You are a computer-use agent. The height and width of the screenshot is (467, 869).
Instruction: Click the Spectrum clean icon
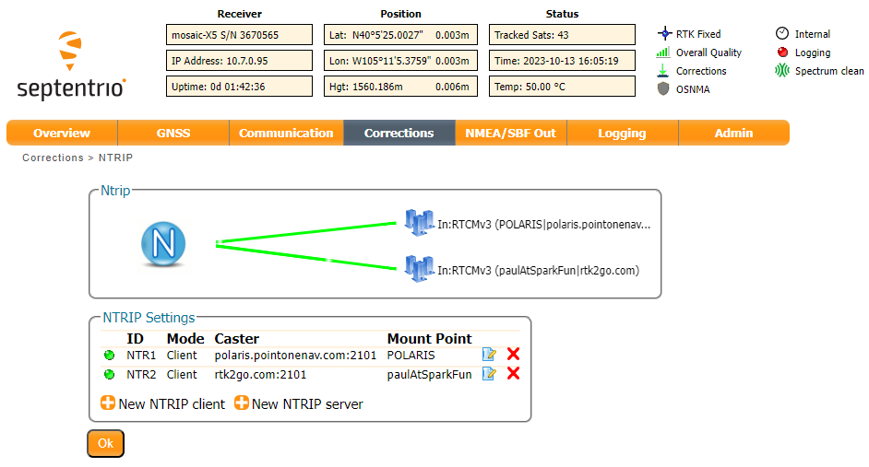pyautogui.click(x=782, y=70)
